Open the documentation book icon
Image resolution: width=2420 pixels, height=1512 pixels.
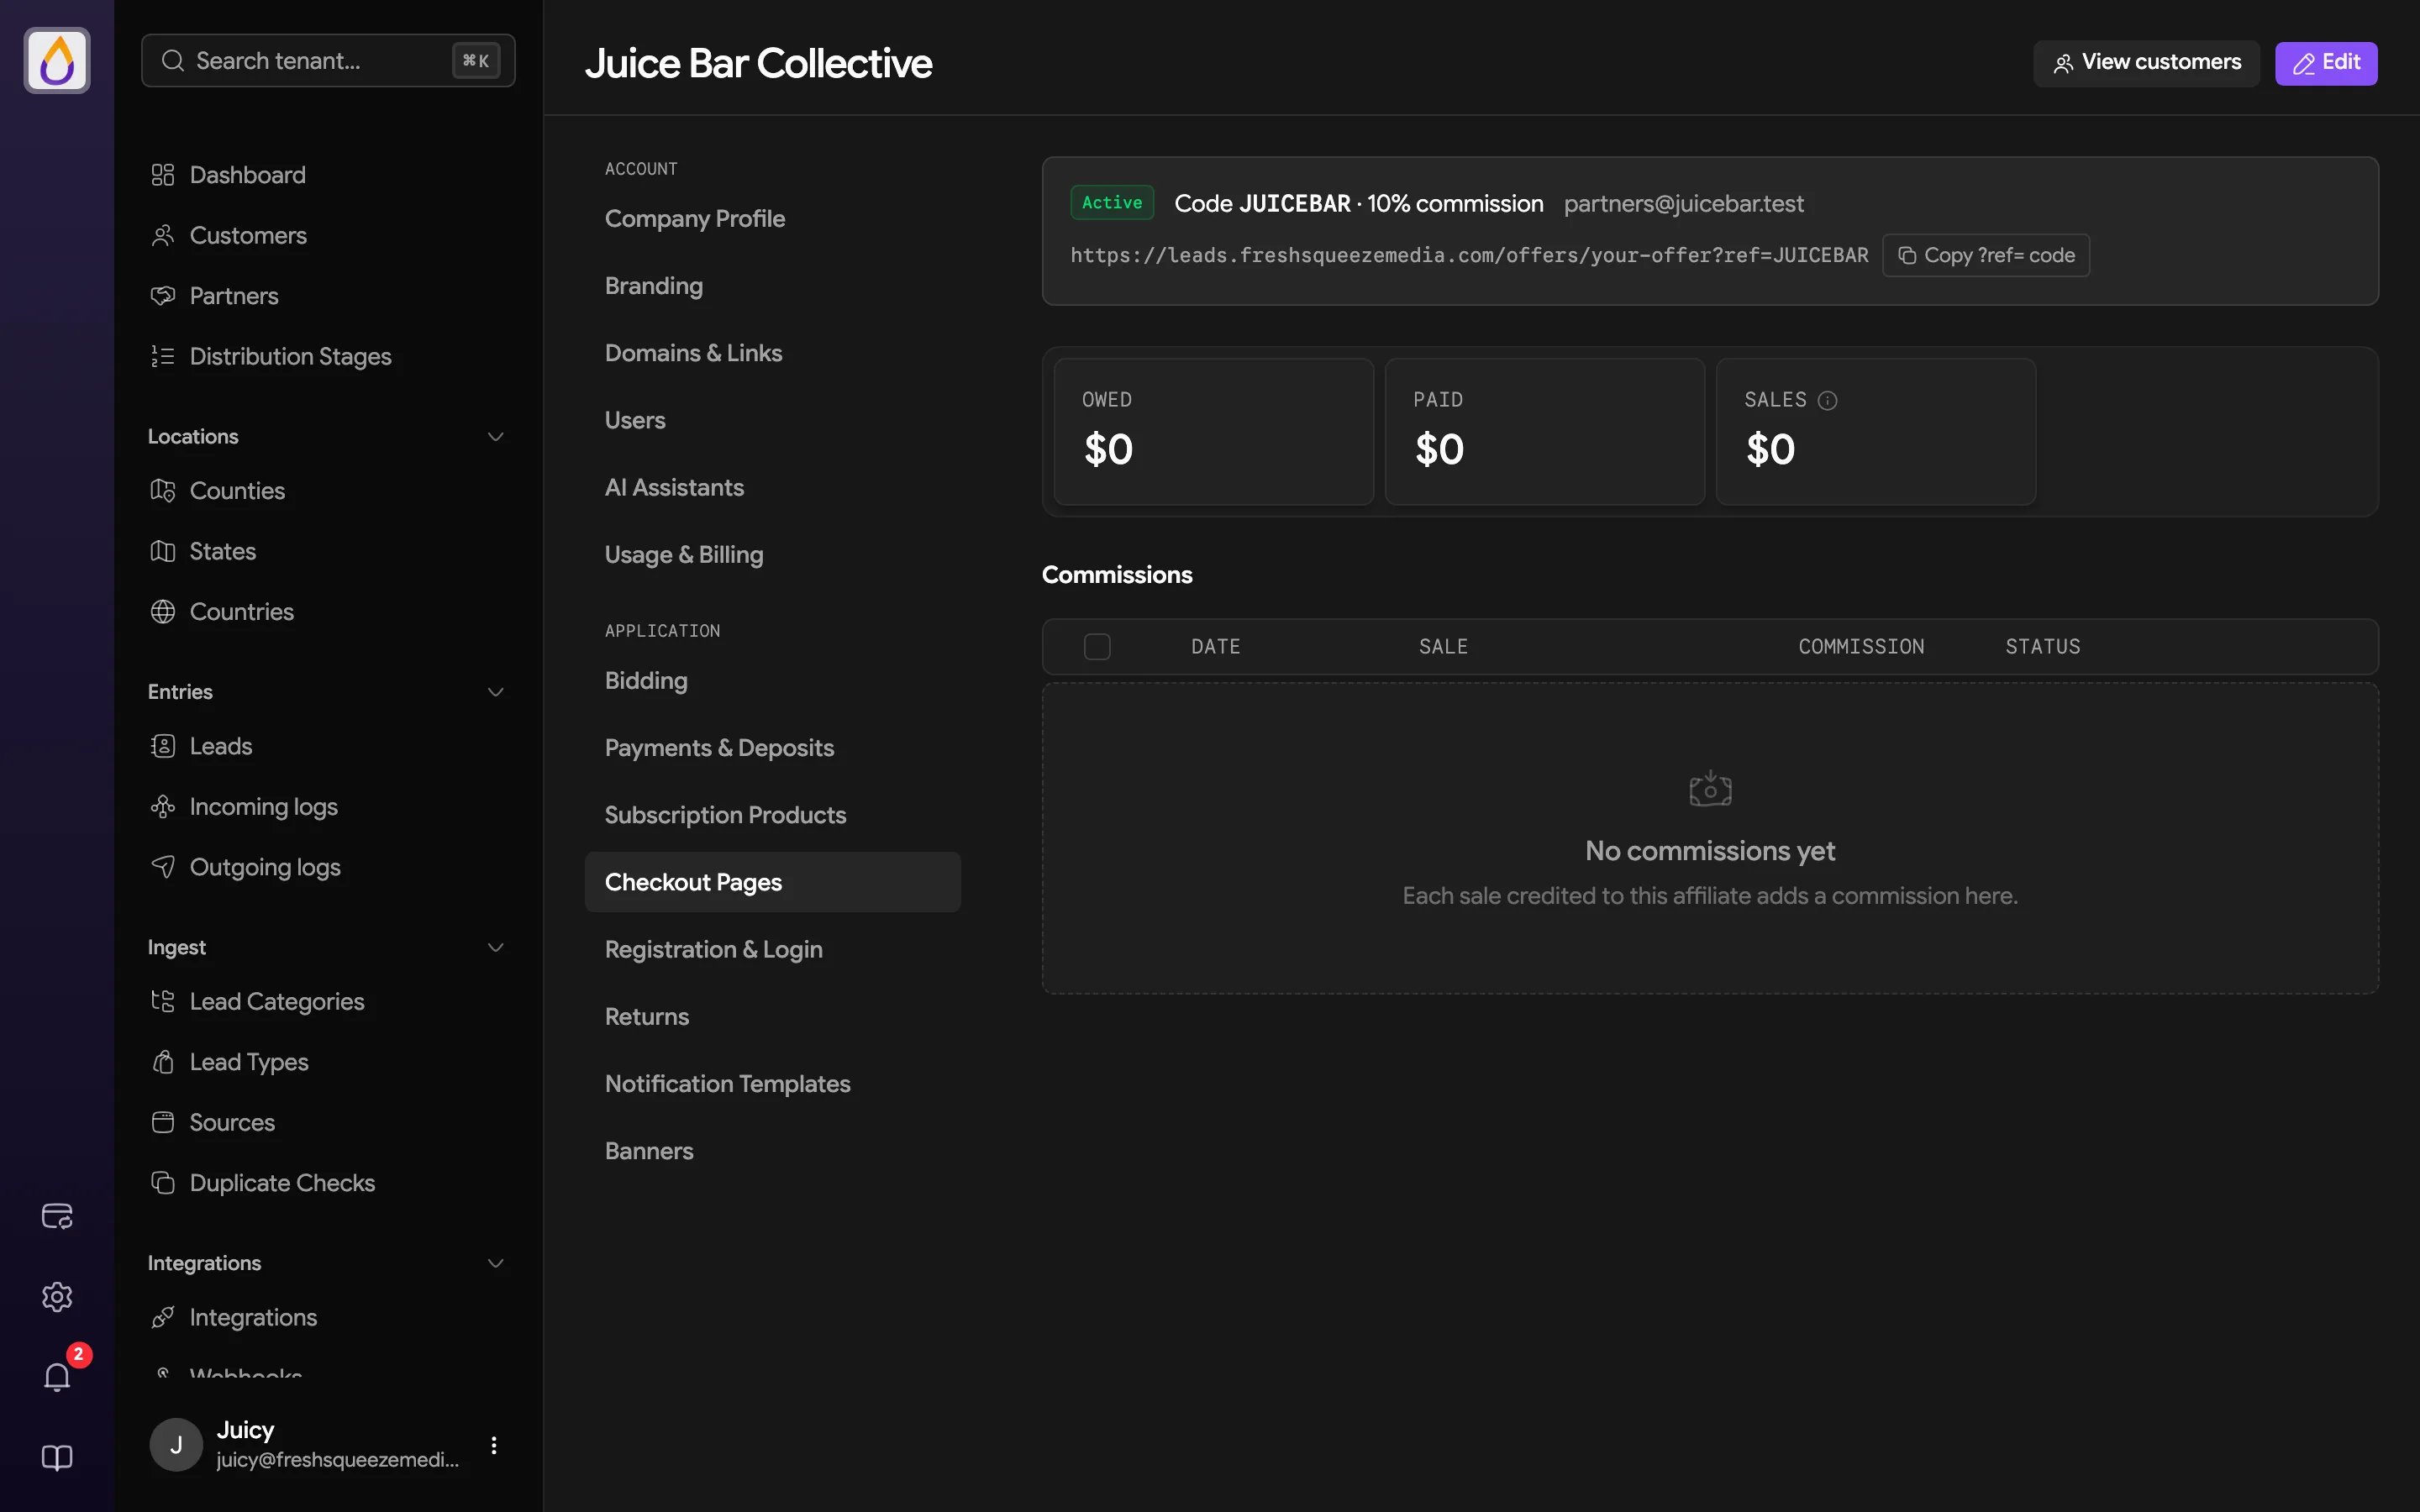57,1458
